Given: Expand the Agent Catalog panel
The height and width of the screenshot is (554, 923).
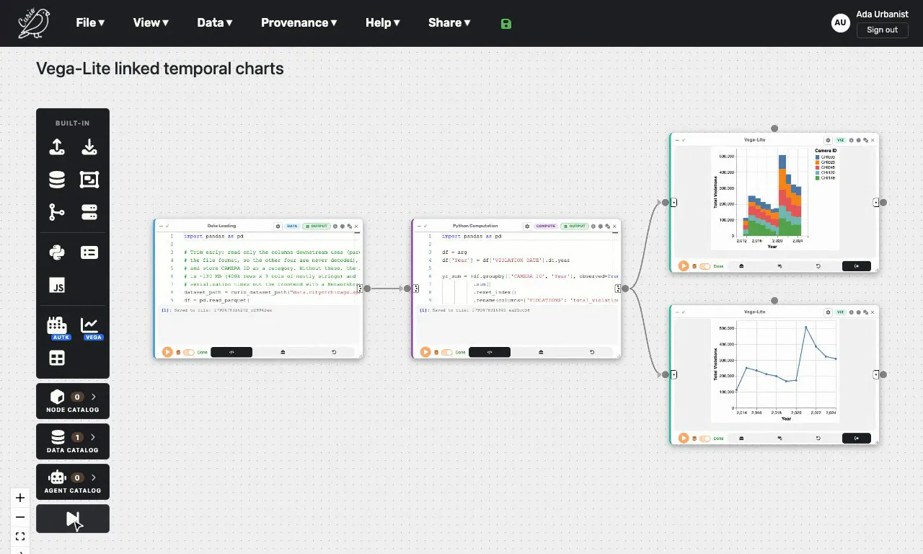Looking at the screenshot, I should 73,482.
